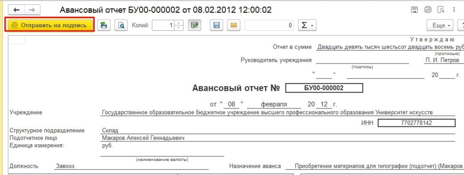464x175 pixels.
Task: Click the 'Подотчетное лицо' label
Action: [x=34, y=138]
